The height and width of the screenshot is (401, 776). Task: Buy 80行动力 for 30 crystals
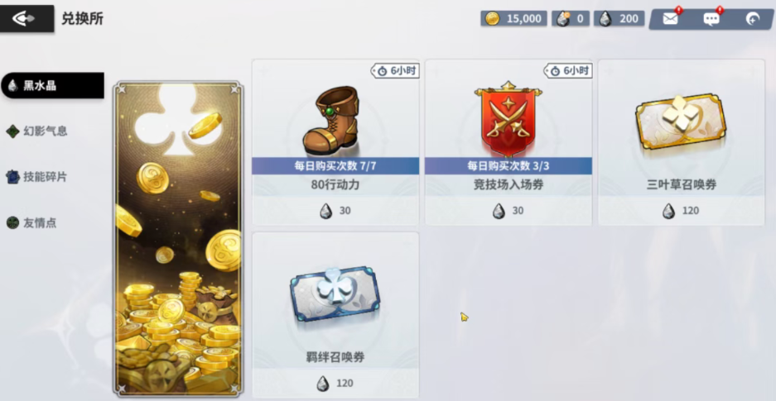[x=335, y=211]
